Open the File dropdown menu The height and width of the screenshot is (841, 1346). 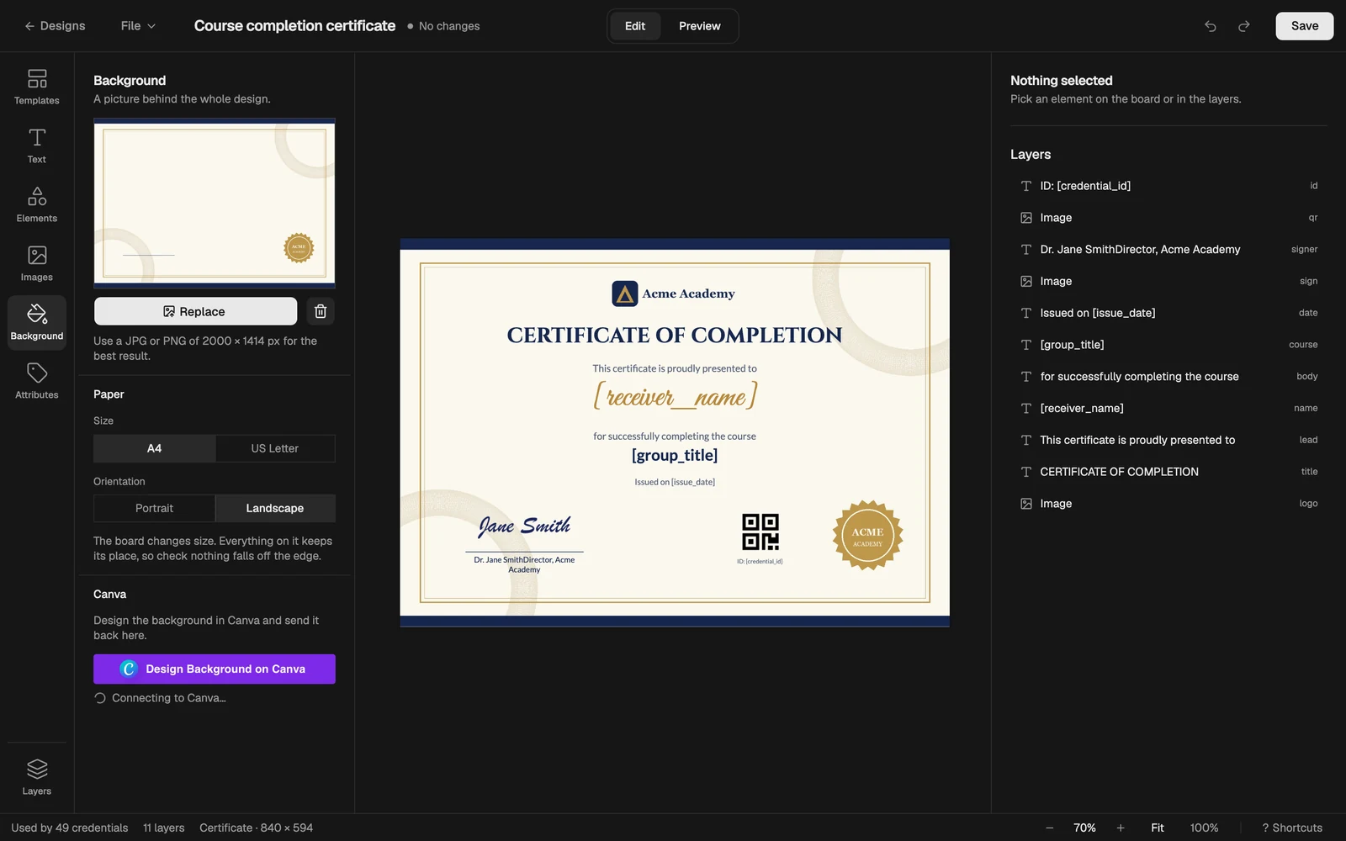(x=138, y=26)
